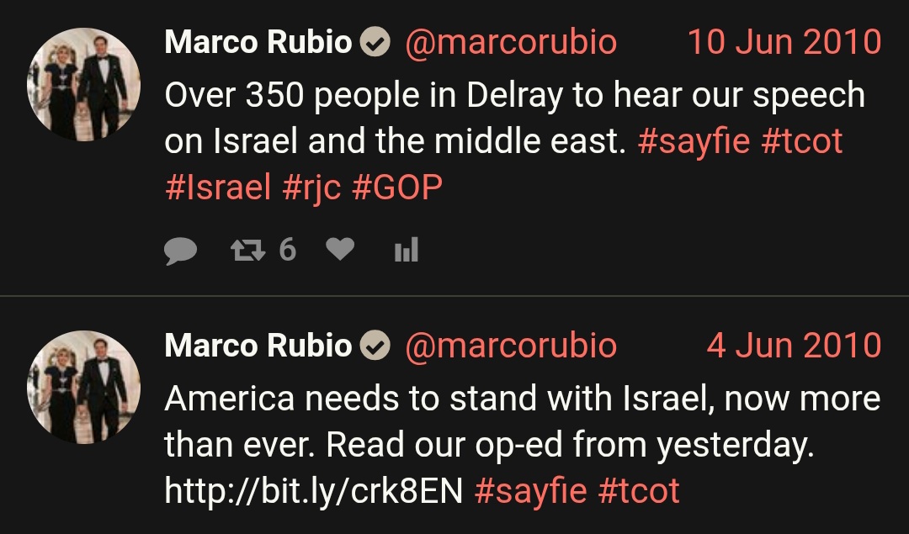Click verified badge on 4 Jun tweet
909x534 pixels.
pyautogui.click(x=375, y=345)
